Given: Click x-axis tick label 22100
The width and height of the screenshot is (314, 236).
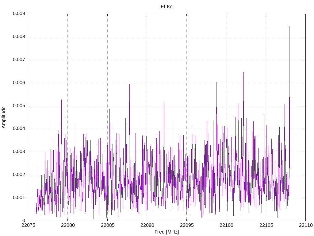Looking at the screenshot, I should (226, 225).
